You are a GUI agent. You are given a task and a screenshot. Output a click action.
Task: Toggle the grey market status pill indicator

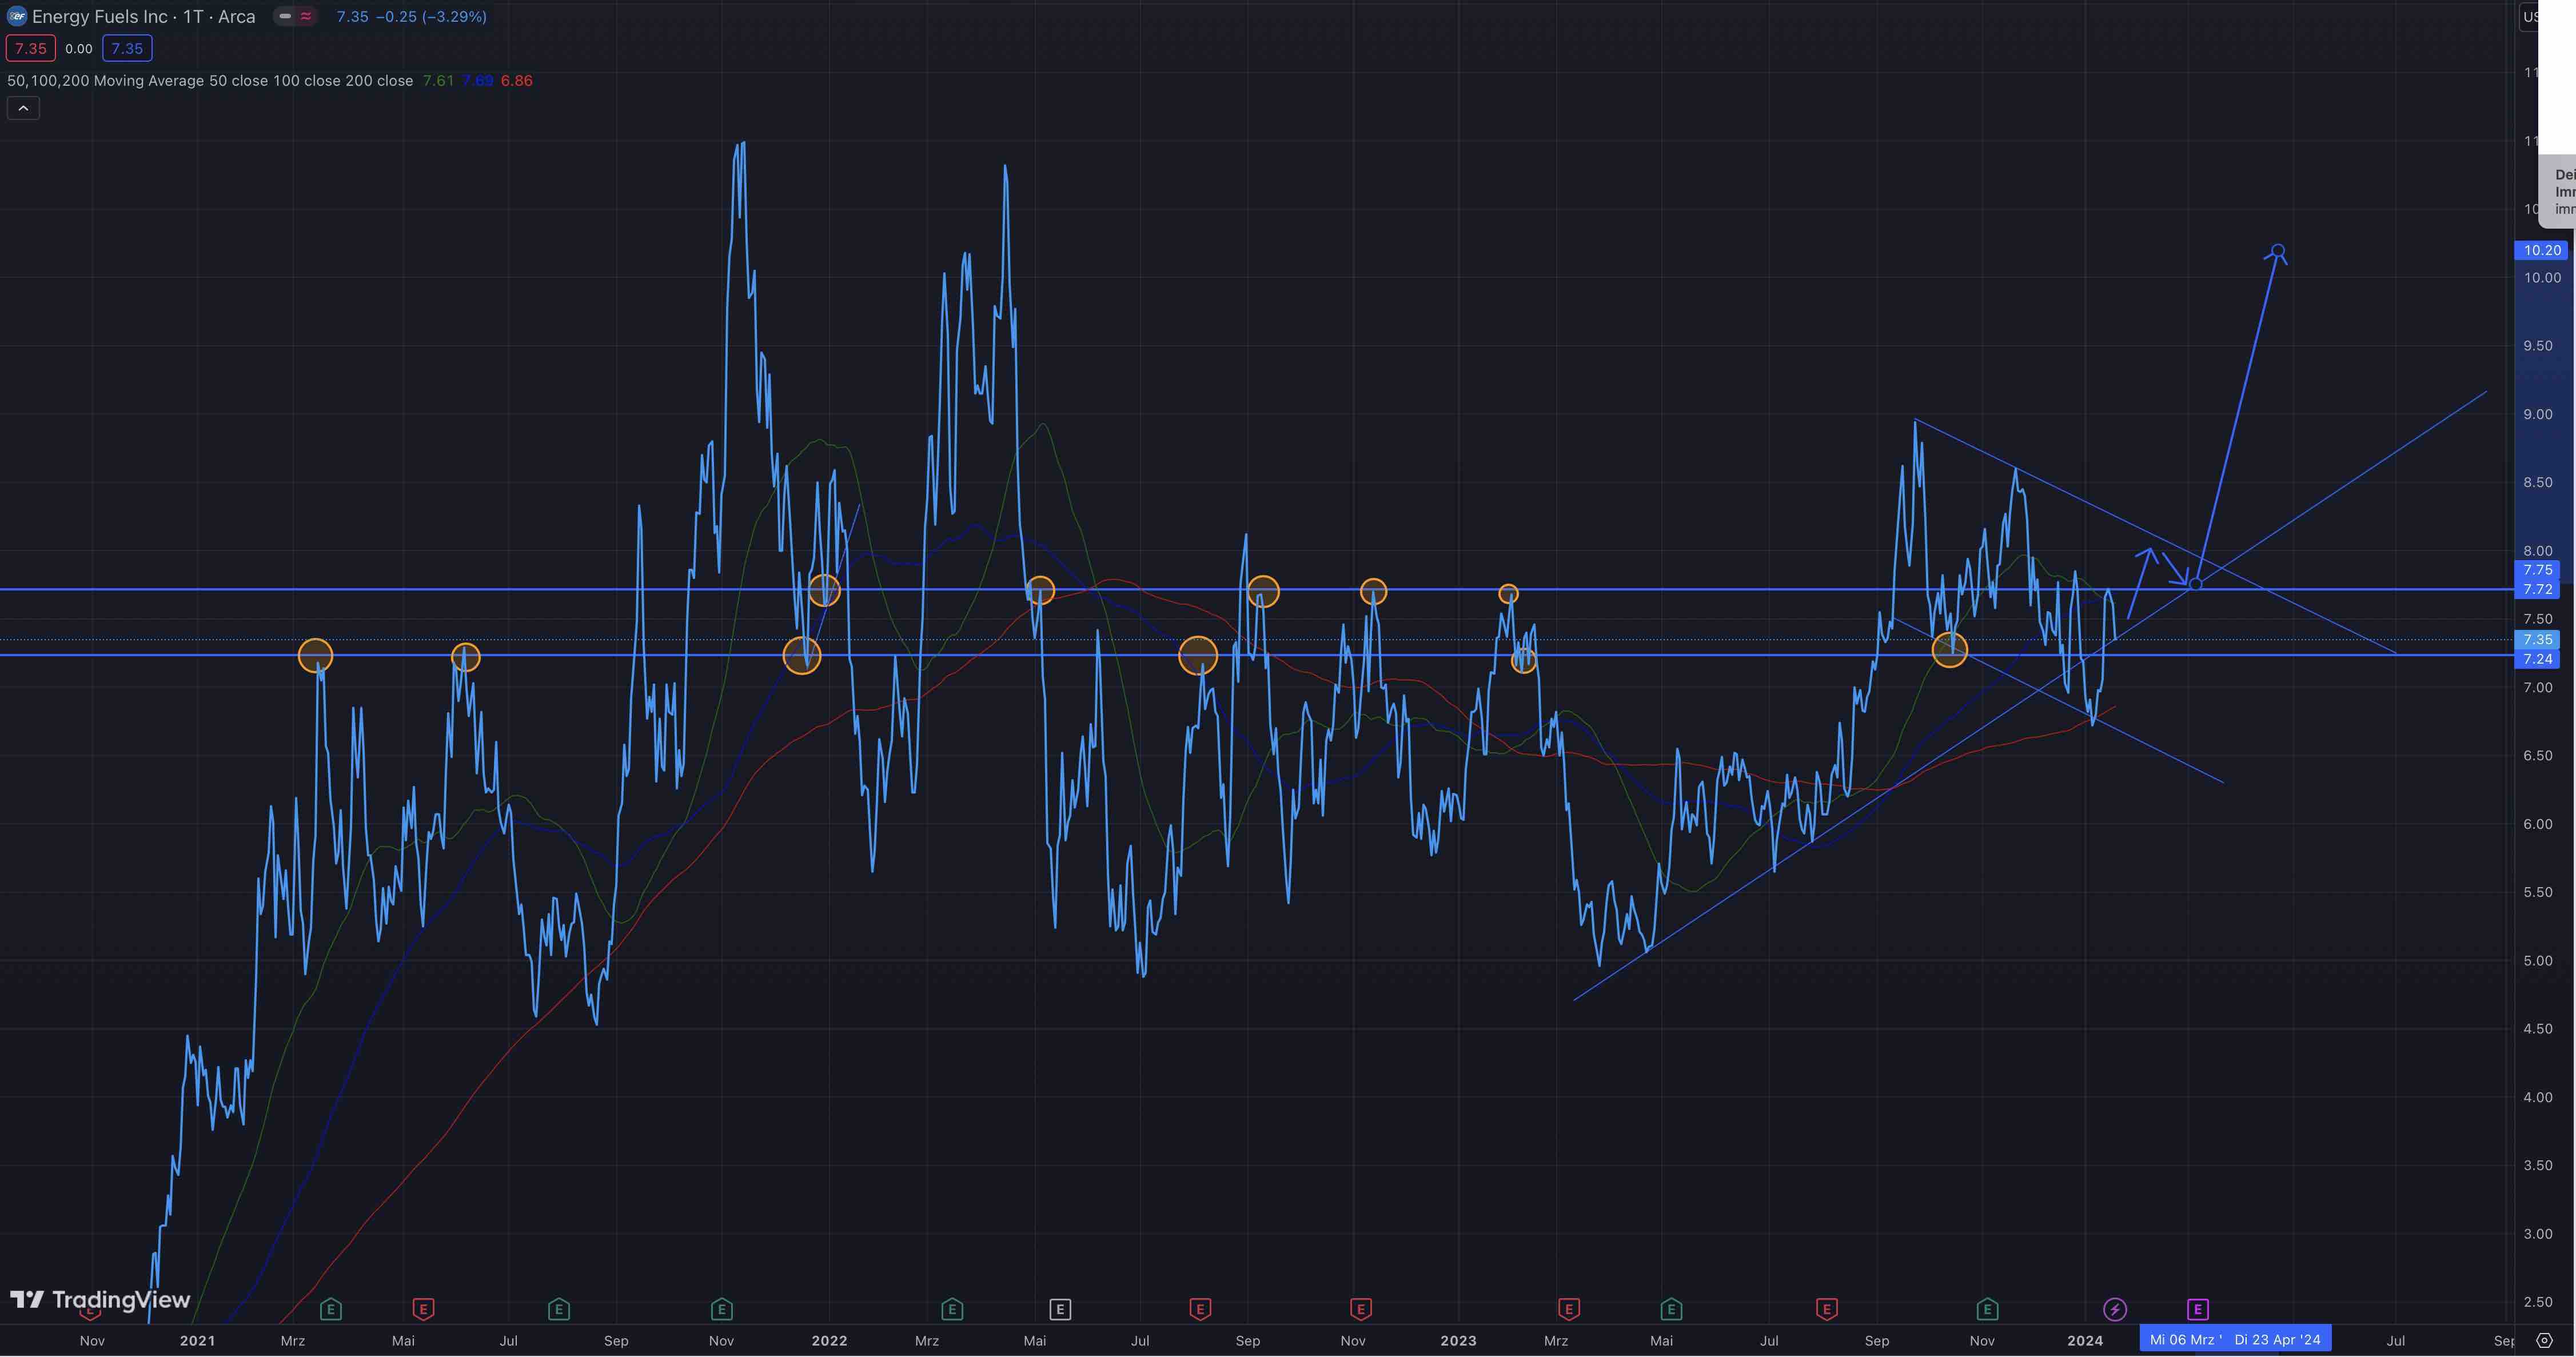285,16
